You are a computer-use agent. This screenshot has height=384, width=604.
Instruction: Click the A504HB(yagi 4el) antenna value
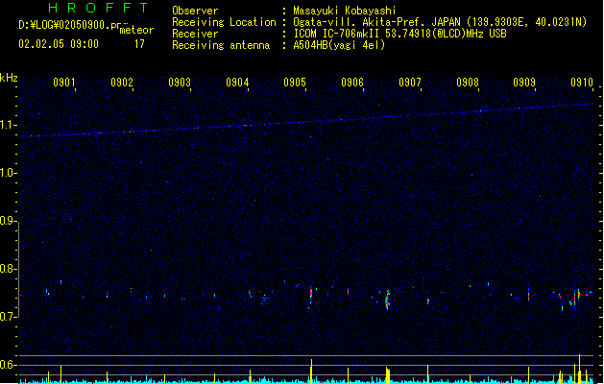pos(339,45)
